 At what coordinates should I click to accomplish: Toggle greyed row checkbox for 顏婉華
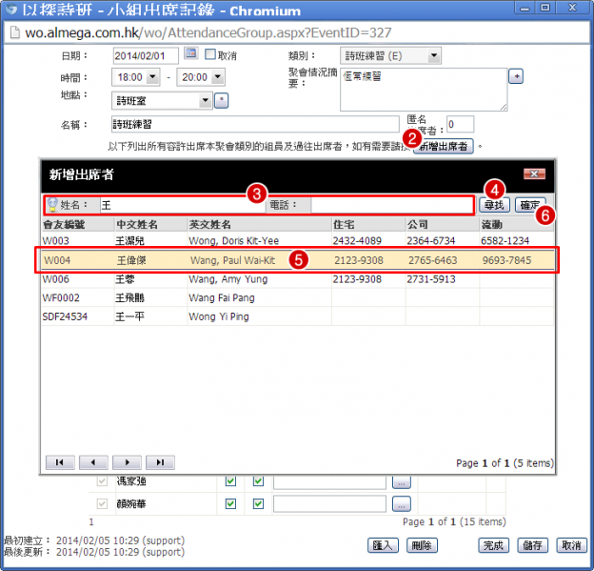(102, 504)
